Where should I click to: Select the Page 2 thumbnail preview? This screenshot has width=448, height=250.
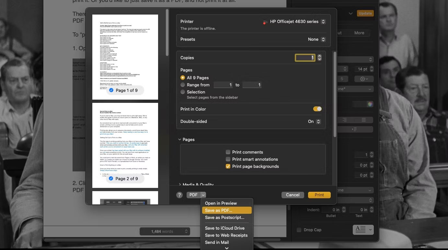[x=125, y=146]
